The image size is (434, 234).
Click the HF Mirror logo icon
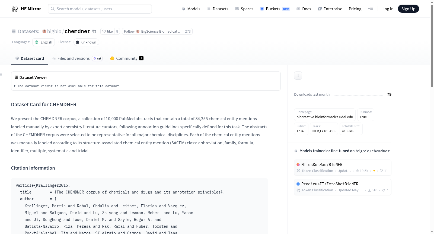coord(15,9)
